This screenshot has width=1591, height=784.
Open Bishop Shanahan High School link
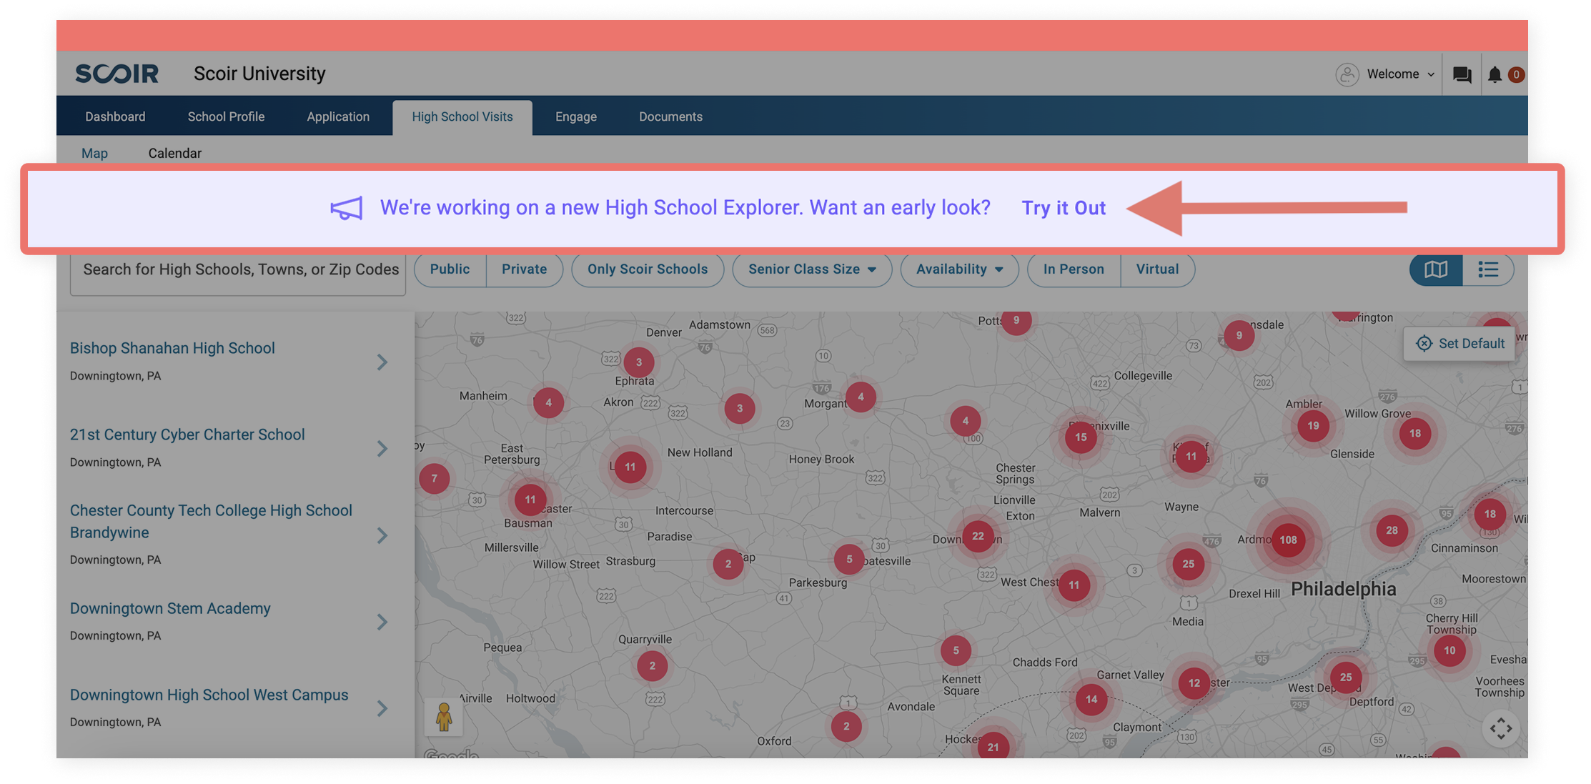(x=172, y=348)
